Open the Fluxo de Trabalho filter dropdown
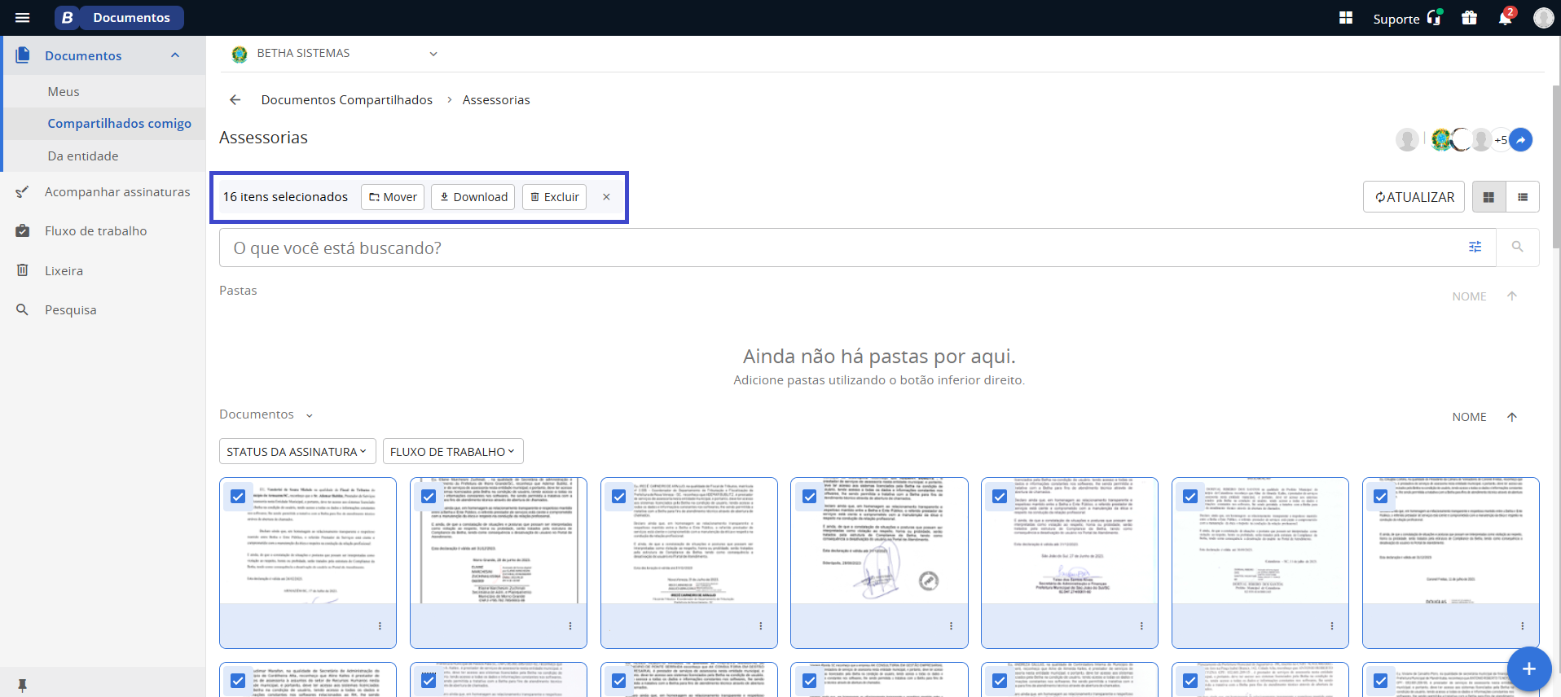This screenshot has height=697, width=1561. pos(452,452)
